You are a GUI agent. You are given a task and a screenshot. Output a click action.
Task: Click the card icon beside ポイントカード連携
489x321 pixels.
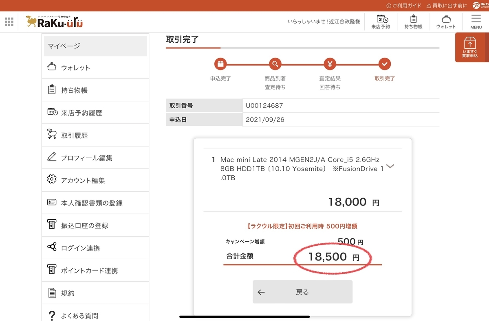52,270
